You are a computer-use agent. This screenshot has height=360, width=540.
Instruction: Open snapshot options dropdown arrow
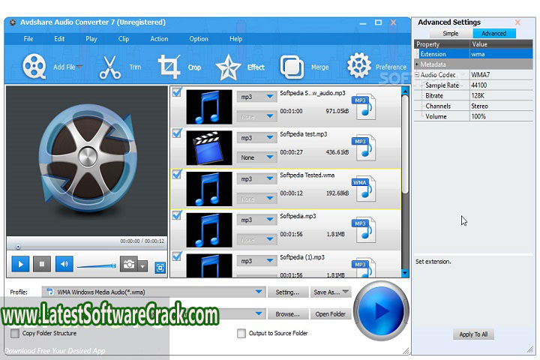[x=142, y=266]
